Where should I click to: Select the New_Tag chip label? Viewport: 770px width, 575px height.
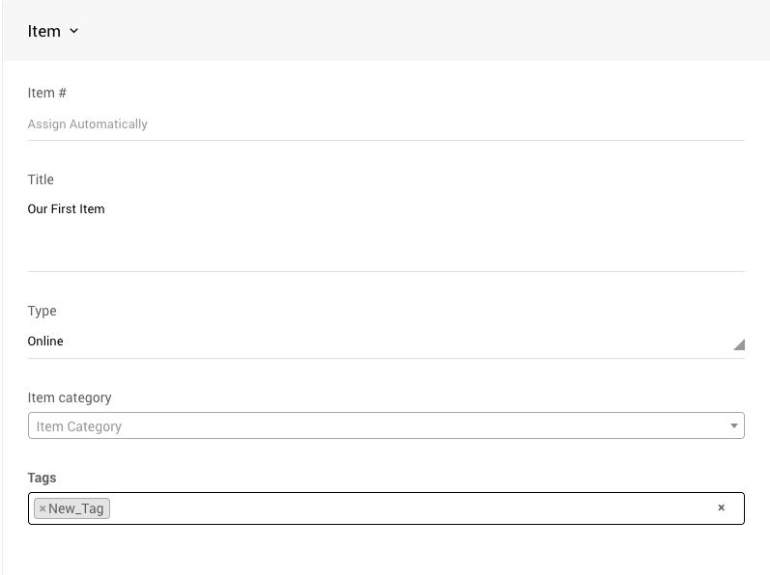(x=76, y=508)
